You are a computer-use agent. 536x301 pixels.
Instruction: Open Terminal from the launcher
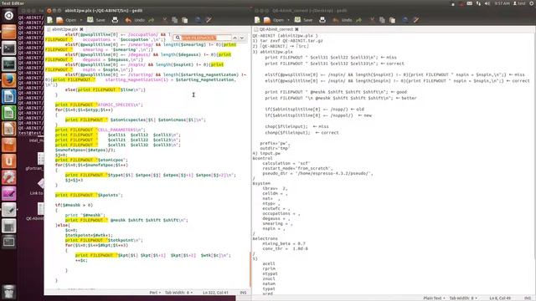[x=8, y=48]
